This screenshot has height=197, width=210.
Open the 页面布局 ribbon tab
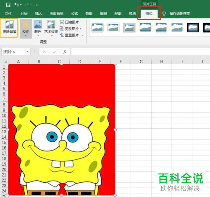tap(56, 13)
